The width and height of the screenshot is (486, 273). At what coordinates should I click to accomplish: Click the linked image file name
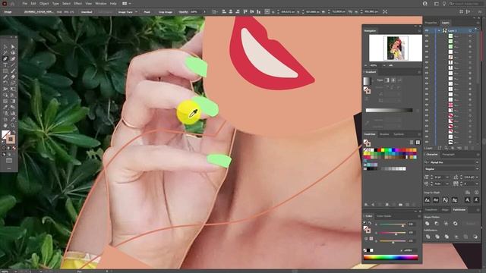click(39, 12)
